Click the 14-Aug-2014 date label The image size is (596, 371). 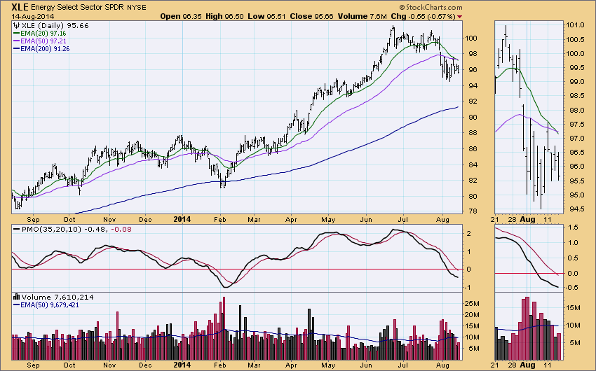33,17
